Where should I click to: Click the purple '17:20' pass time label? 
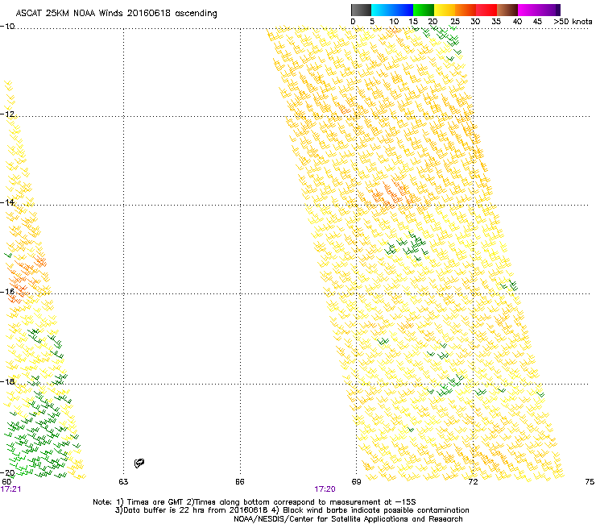pyautogui.click(x=325, y=489)
